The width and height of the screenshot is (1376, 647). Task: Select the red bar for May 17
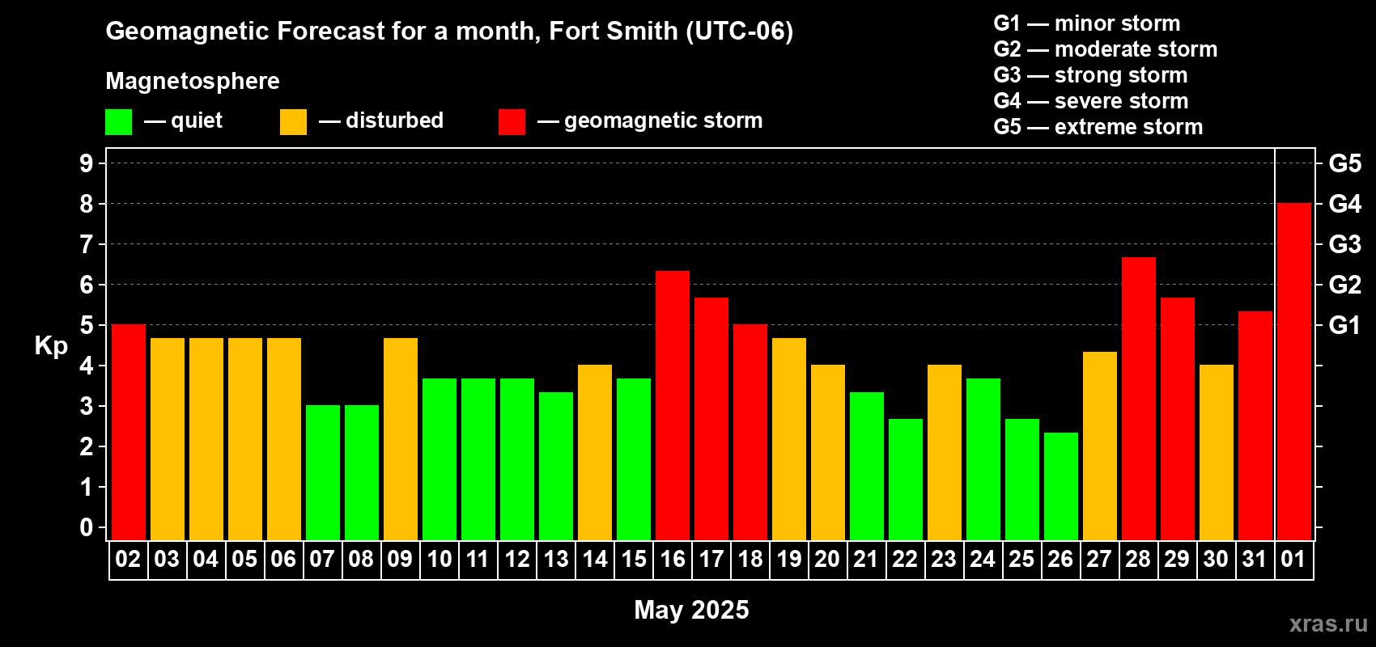711,419
